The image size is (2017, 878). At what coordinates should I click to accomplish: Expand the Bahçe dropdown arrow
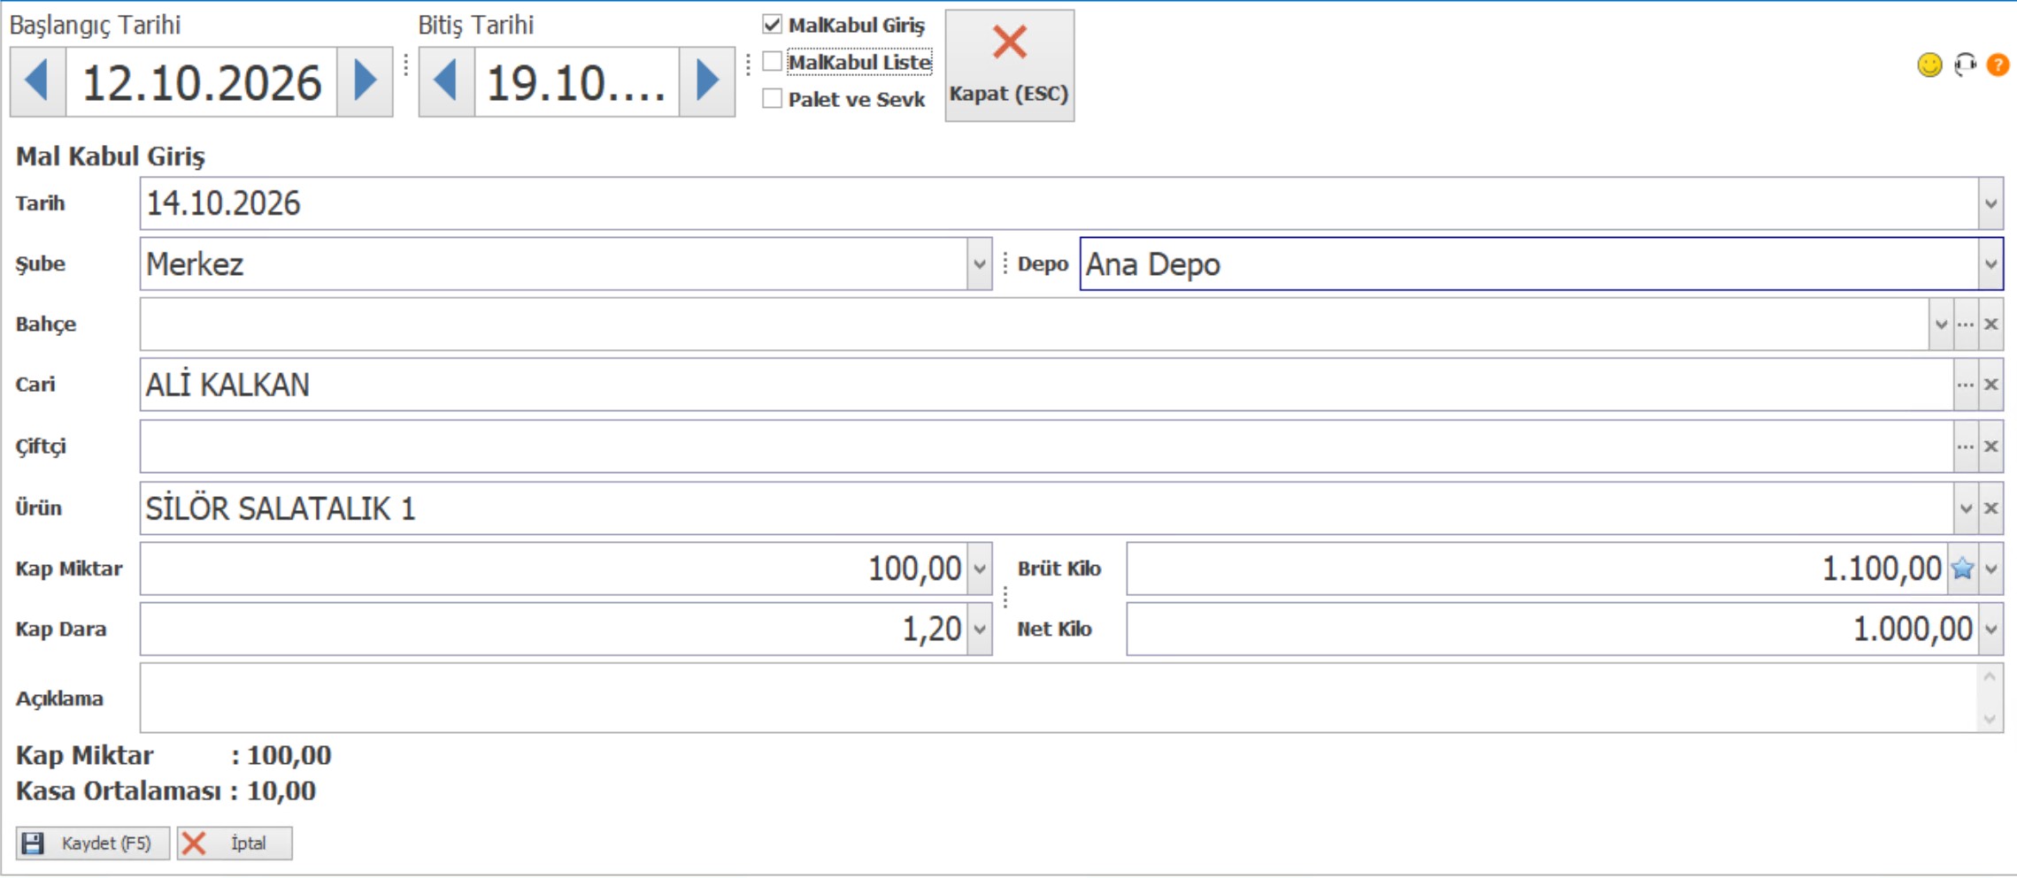(x=1941, y=324)
